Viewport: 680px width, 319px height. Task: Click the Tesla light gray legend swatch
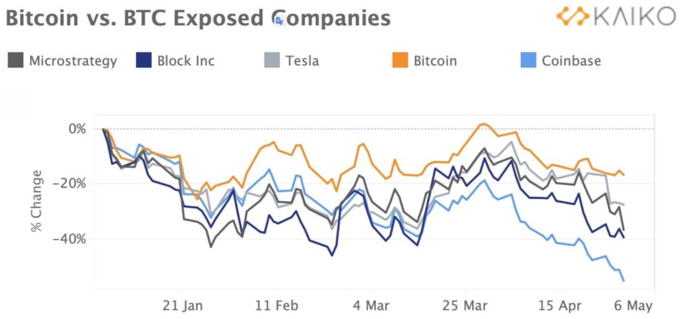272,60
